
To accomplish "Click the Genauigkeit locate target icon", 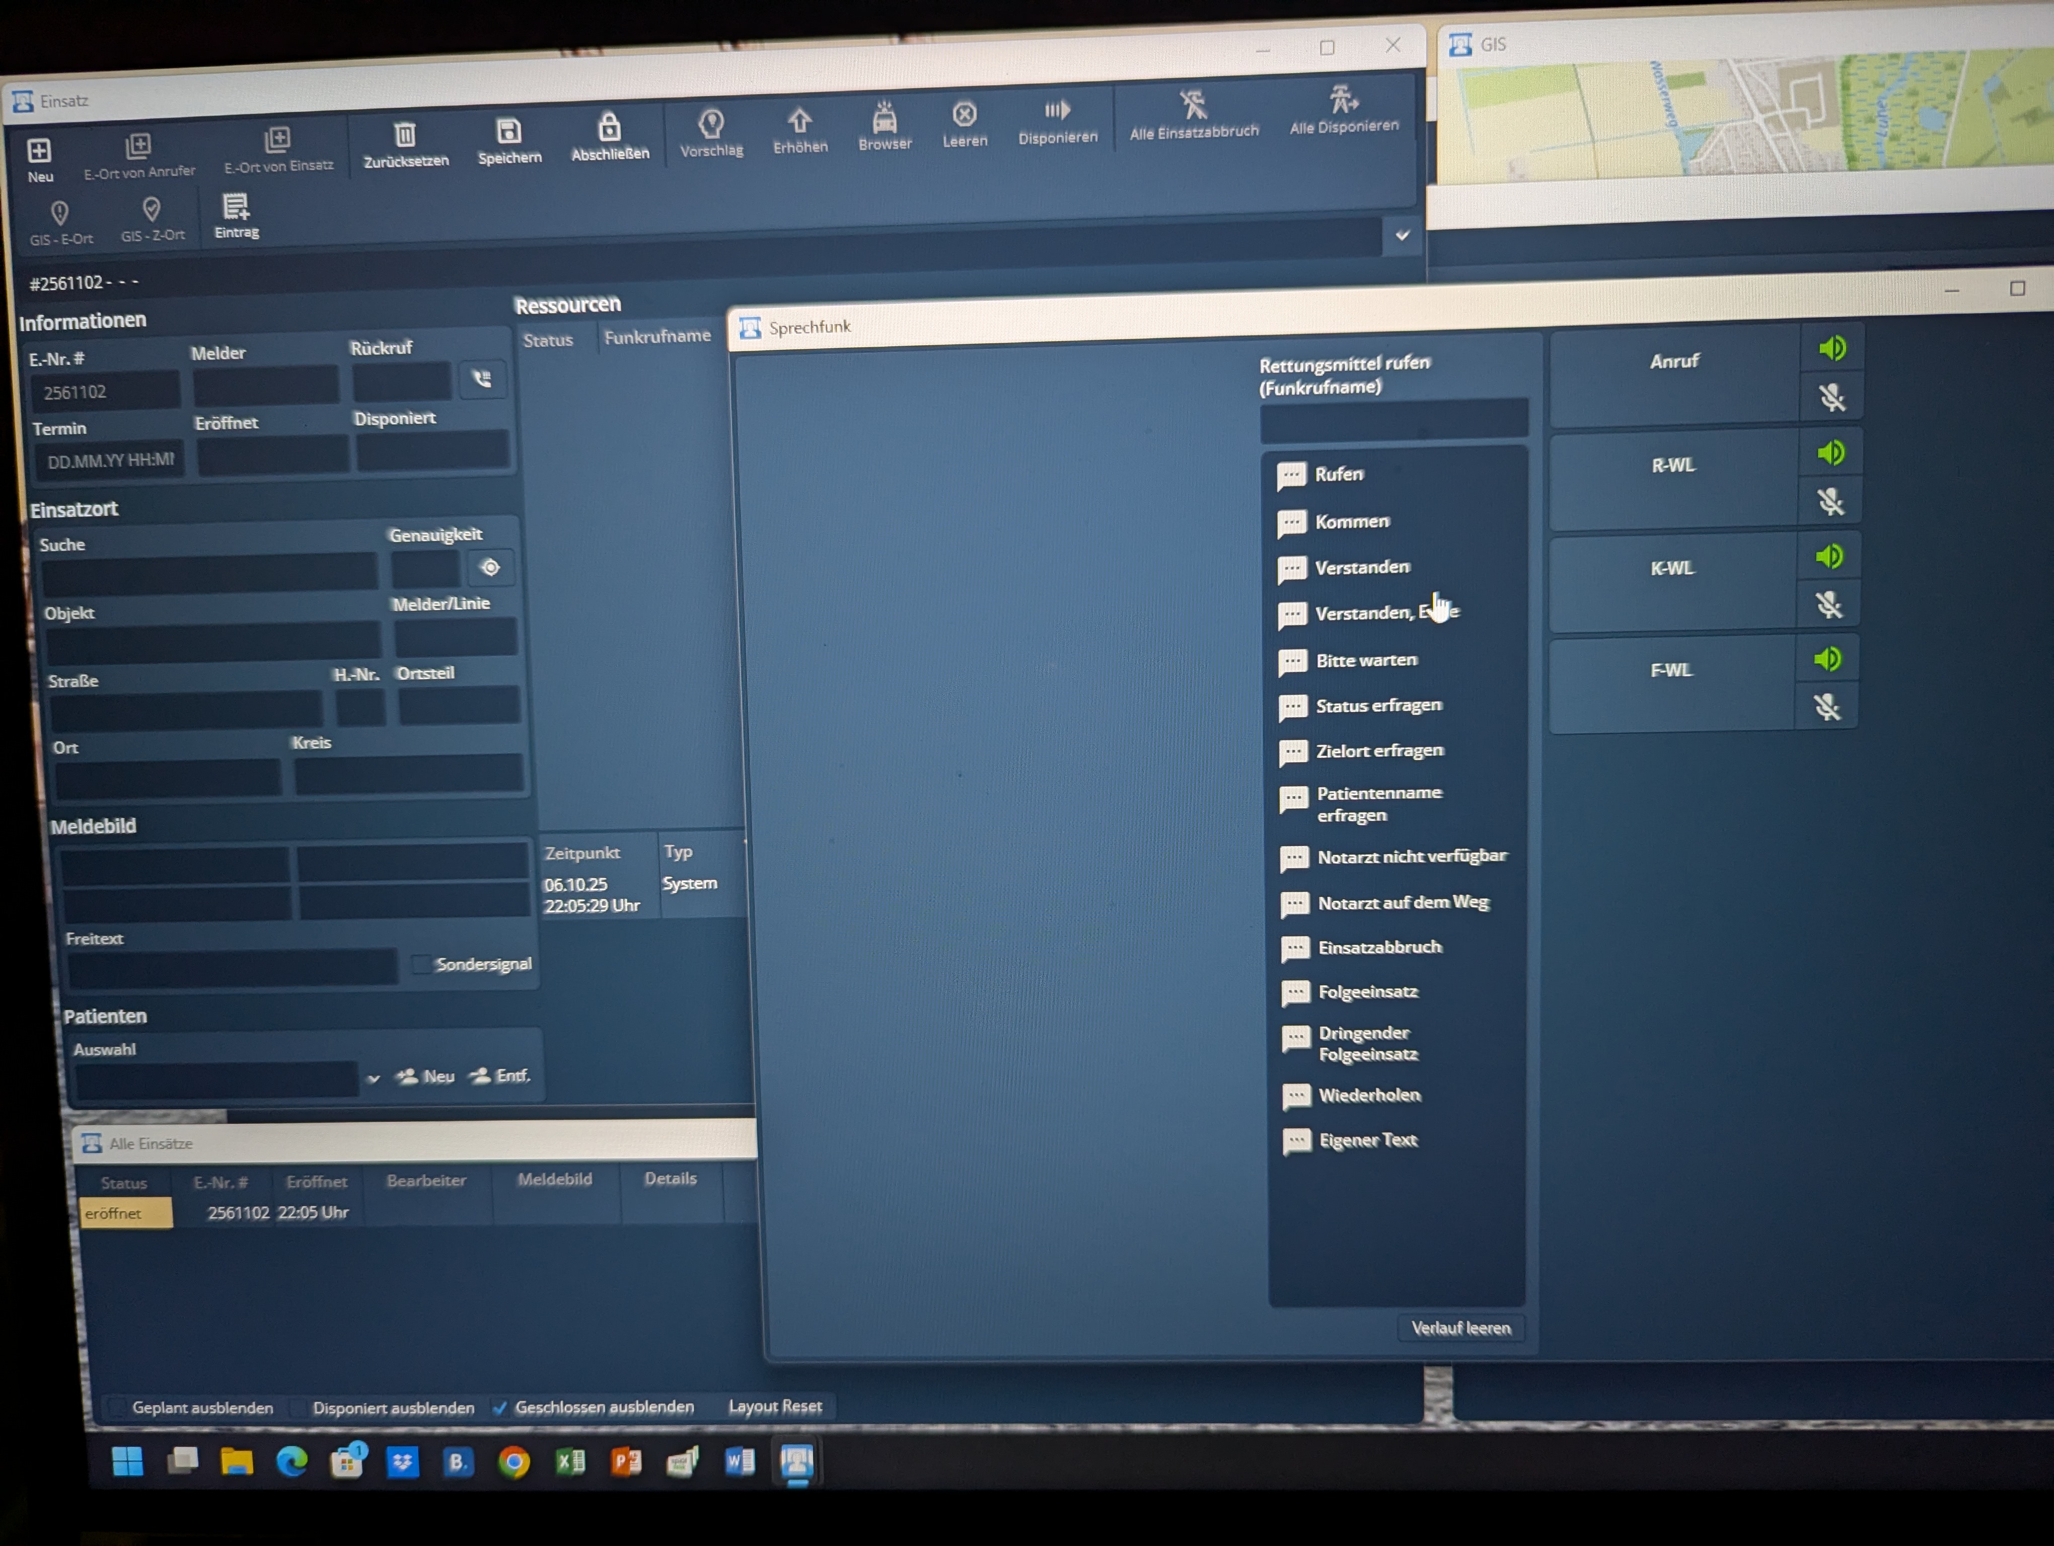I will [490, 567].
